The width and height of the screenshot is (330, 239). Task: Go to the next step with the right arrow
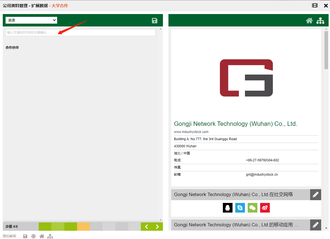157,227
